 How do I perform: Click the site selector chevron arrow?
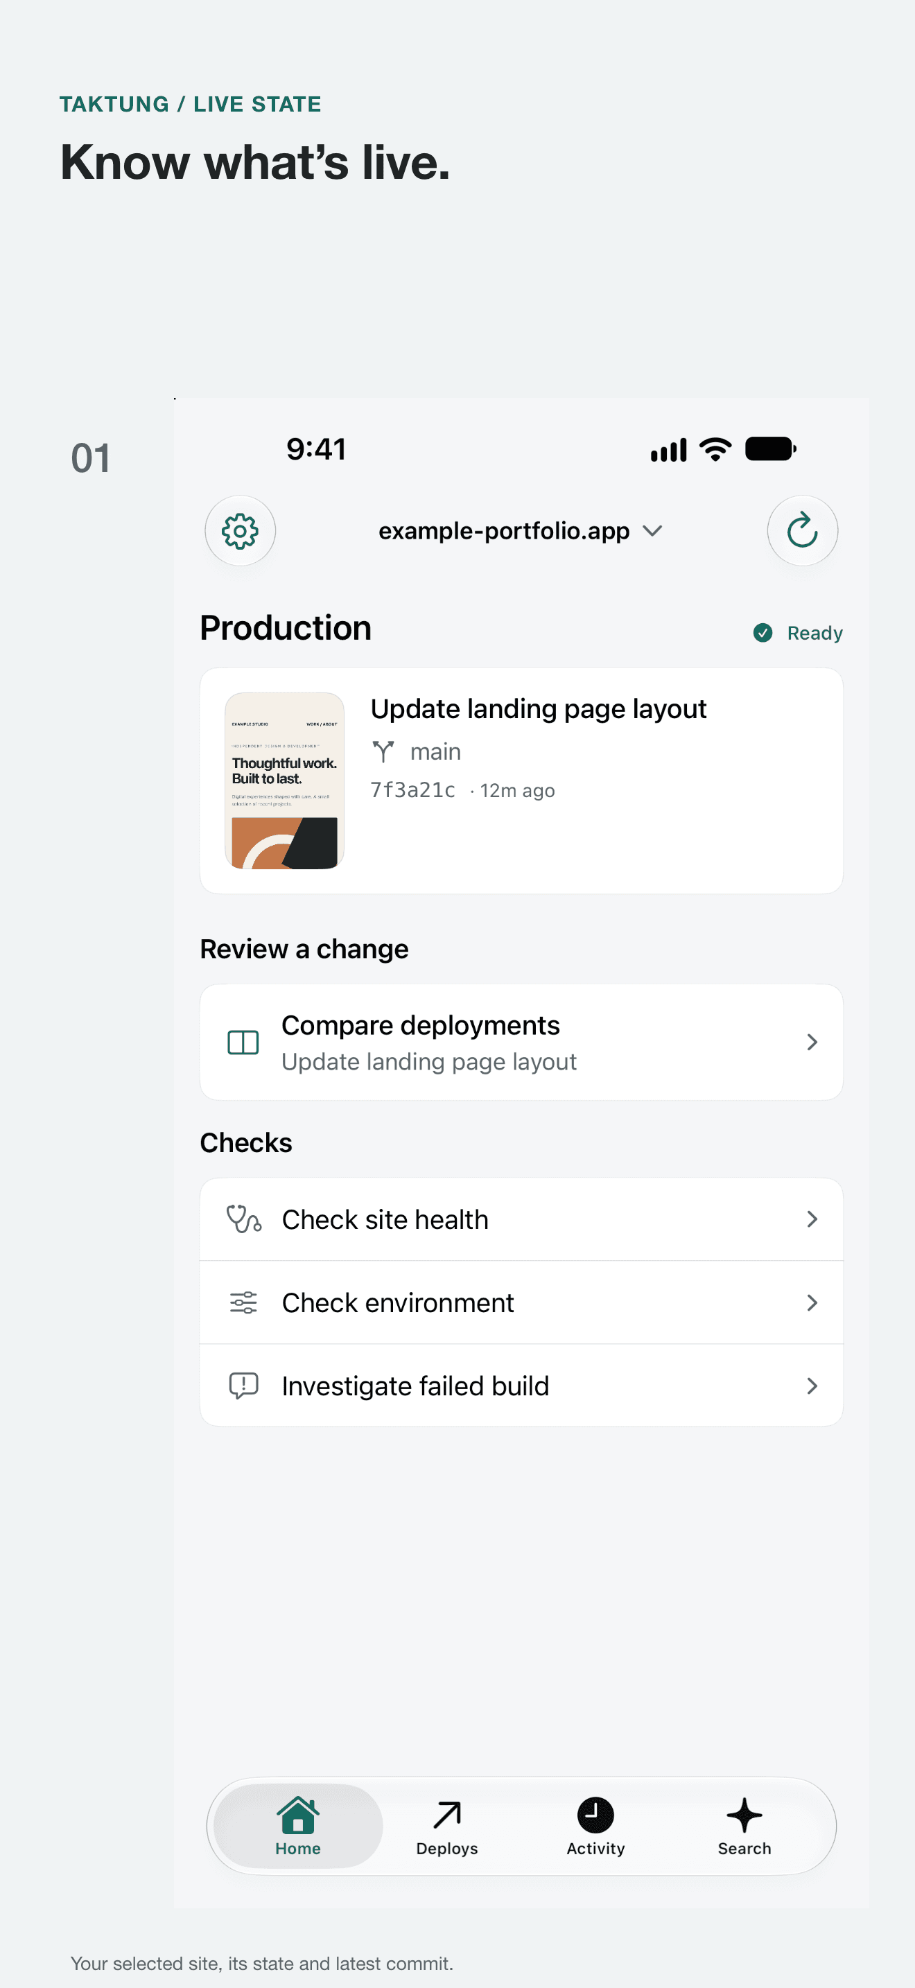(x=653, y=531)
